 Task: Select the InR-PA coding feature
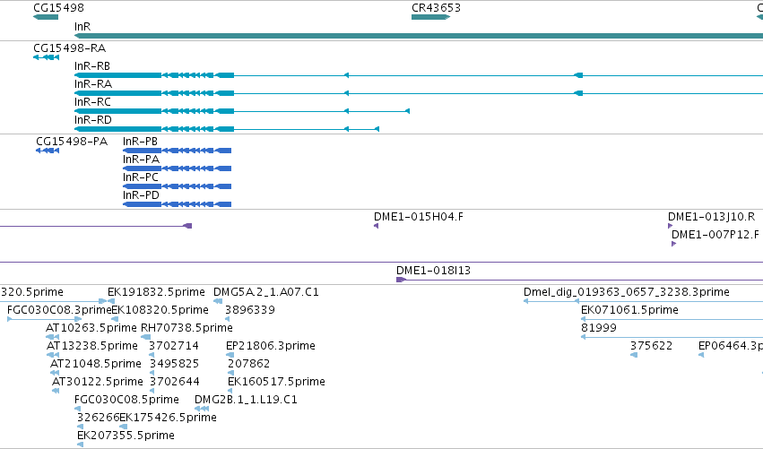tap(178, 168)
